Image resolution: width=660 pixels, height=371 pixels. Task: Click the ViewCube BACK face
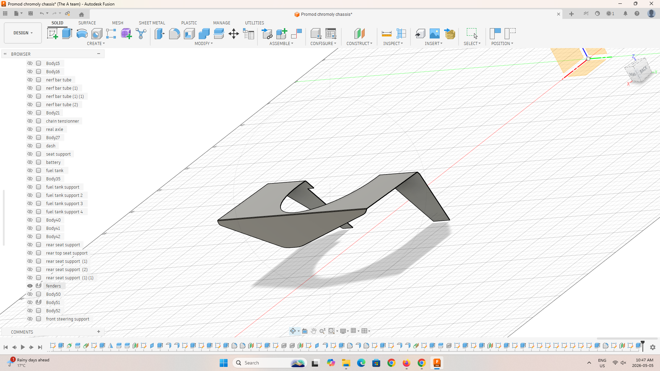coord(643,70)
